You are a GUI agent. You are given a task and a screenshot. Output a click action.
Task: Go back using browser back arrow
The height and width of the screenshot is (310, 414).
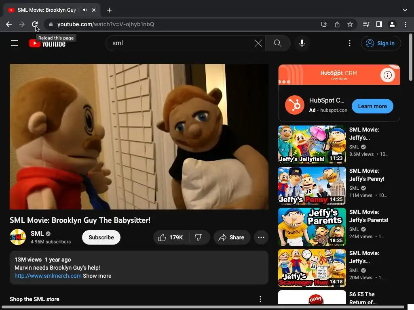(9, 24)
